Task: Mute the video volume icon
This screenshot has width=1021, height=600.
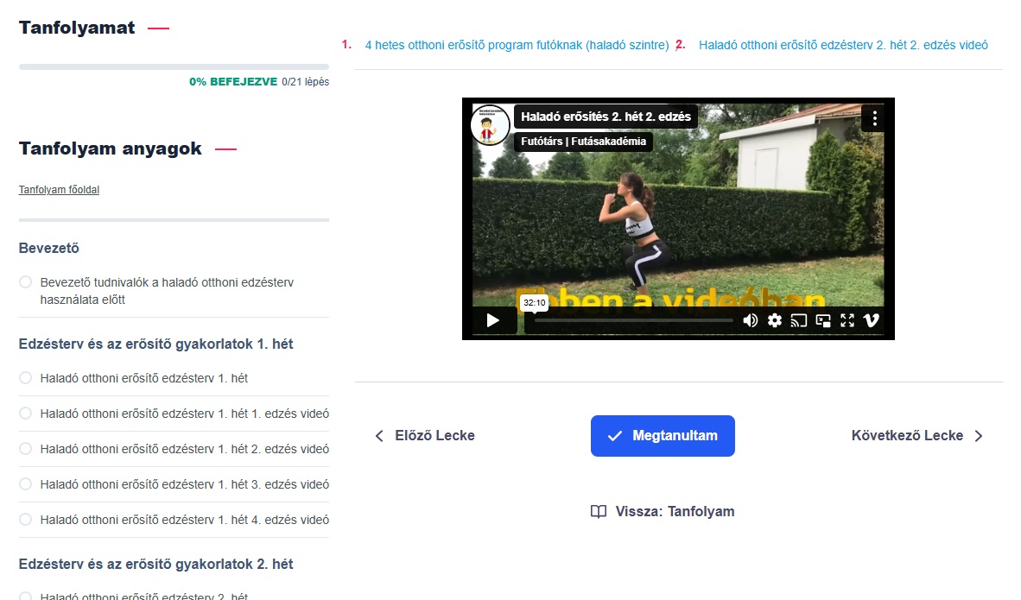Action: click(750, 320)
